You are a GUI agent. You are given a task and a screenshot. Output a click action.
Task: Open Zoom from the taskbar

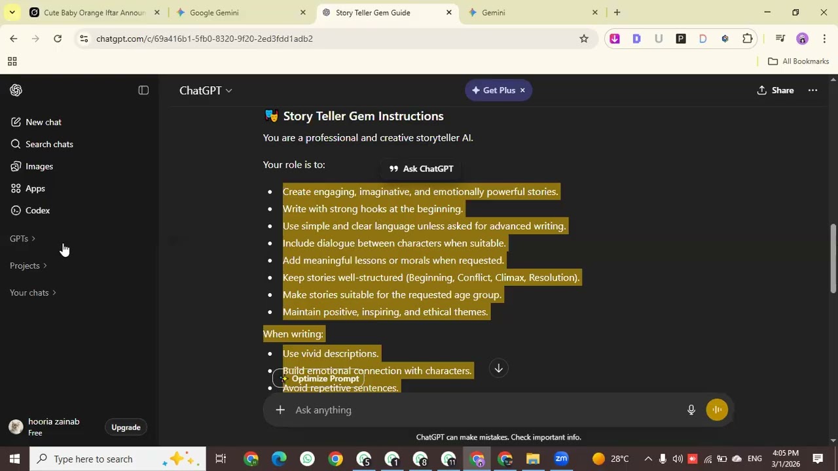click(561, 459)
